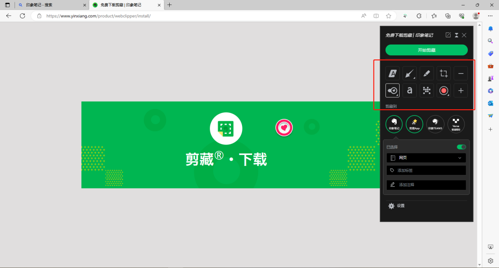Click the green 开始剪藏 button
The image size is (499, 268).
coord(426,50)
